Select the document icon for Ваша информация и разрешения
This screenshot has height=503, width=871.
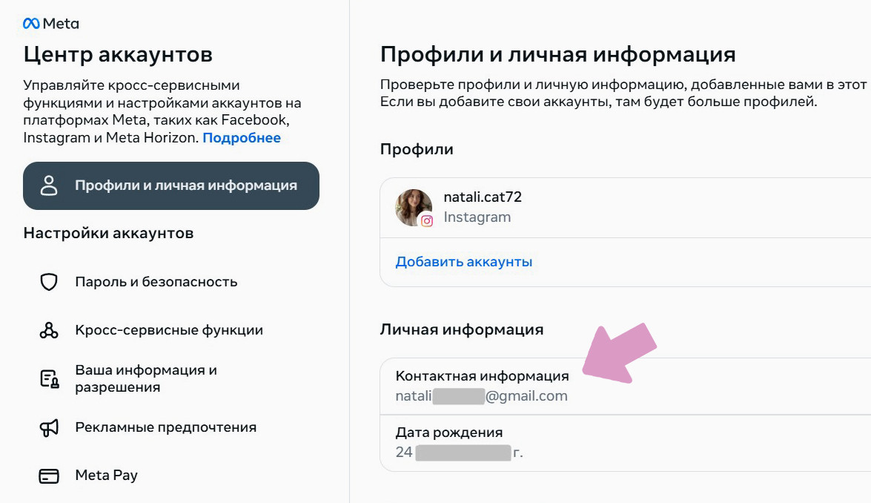point(48,377)
